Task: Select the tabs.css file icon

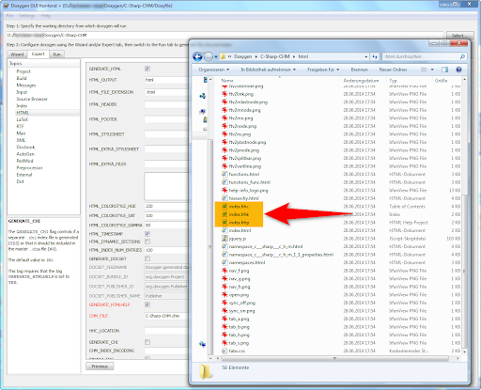Action: point(225,351)
